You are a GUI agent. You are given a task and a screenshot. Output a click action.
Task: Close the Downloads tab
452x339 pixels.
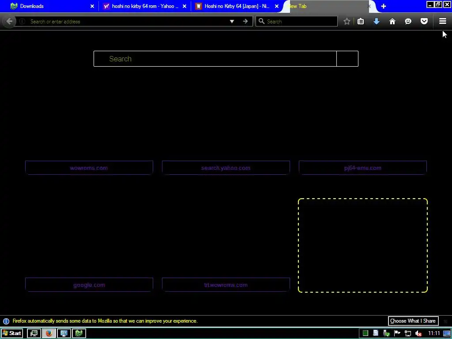click(92, 6)
